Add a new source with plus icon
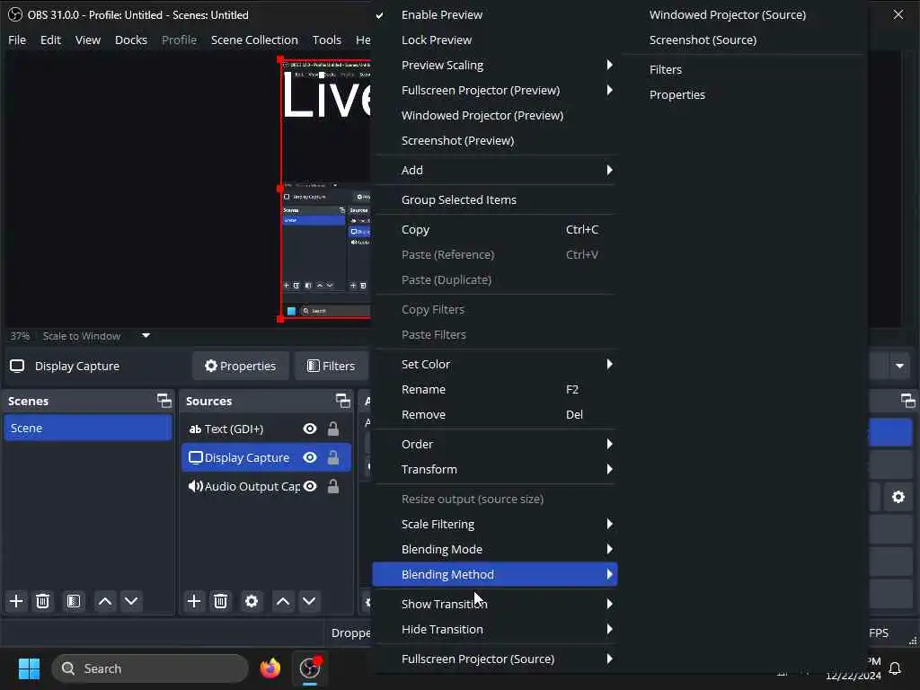This screenshot has height=690, width=920. tap(194, 601)
